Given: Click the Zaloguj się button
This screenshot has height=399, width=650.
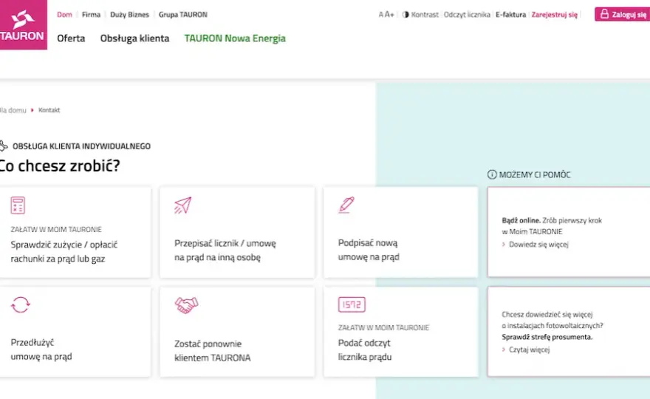Looking at the screenshot, I should 622,14.
